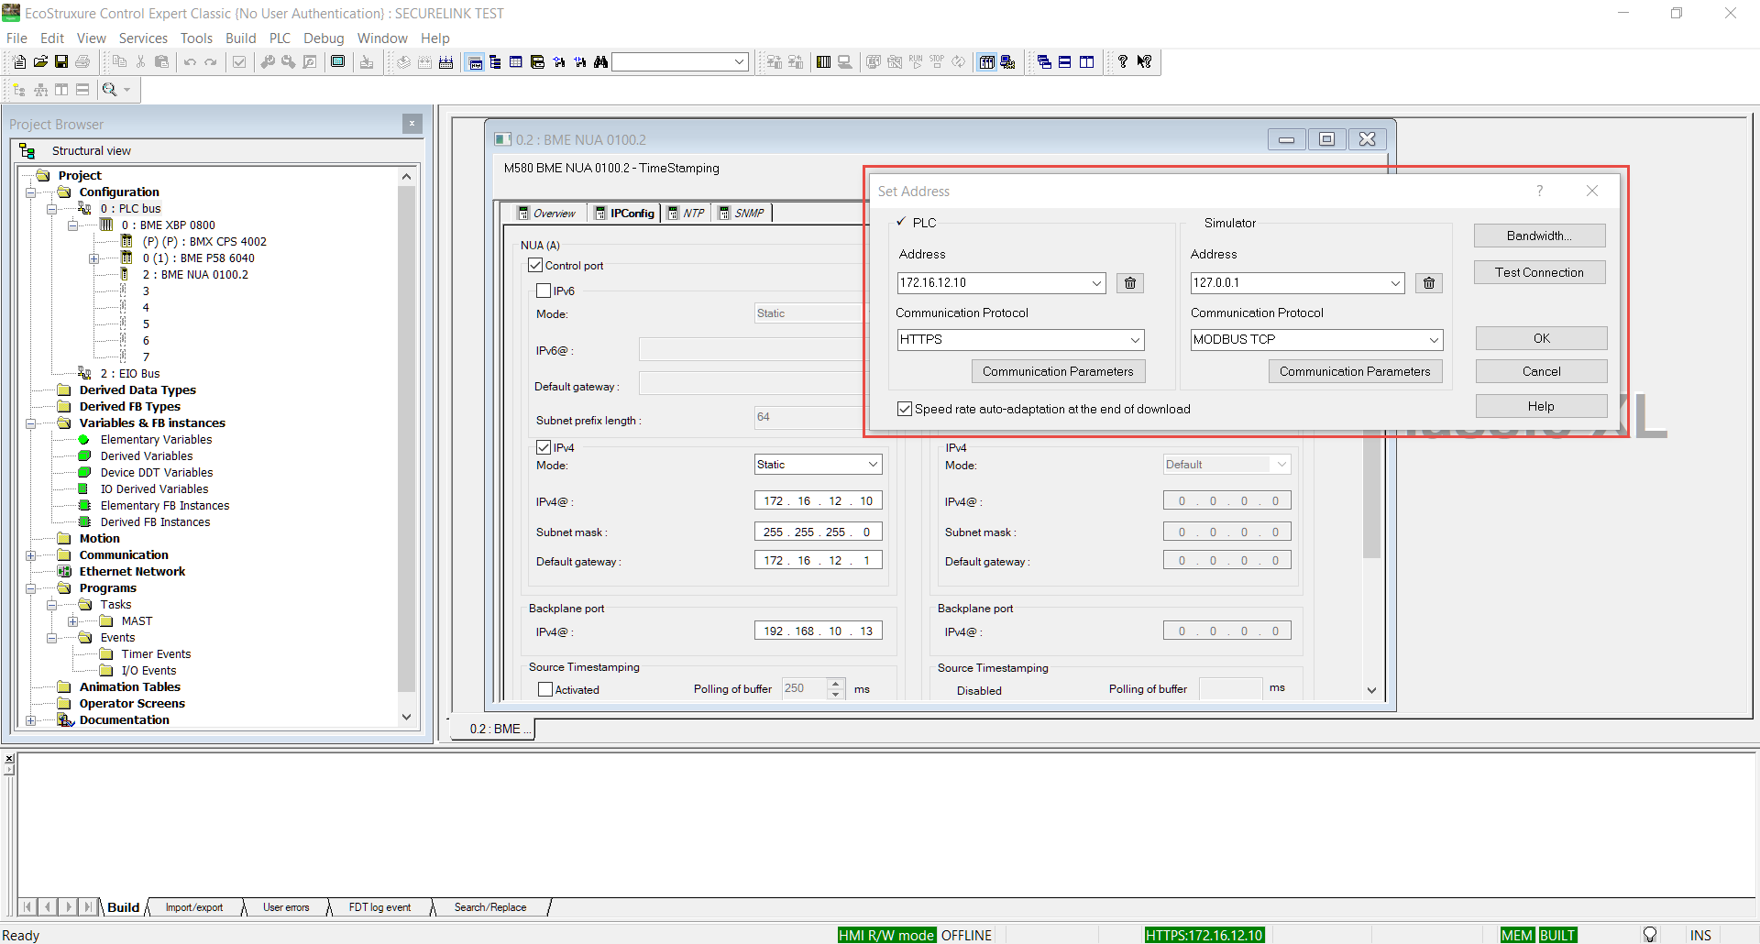The height and width of the screenshot is (944, 1760).
Task: Toggle the Control port checkbox
Action: (x=536, y=266)
